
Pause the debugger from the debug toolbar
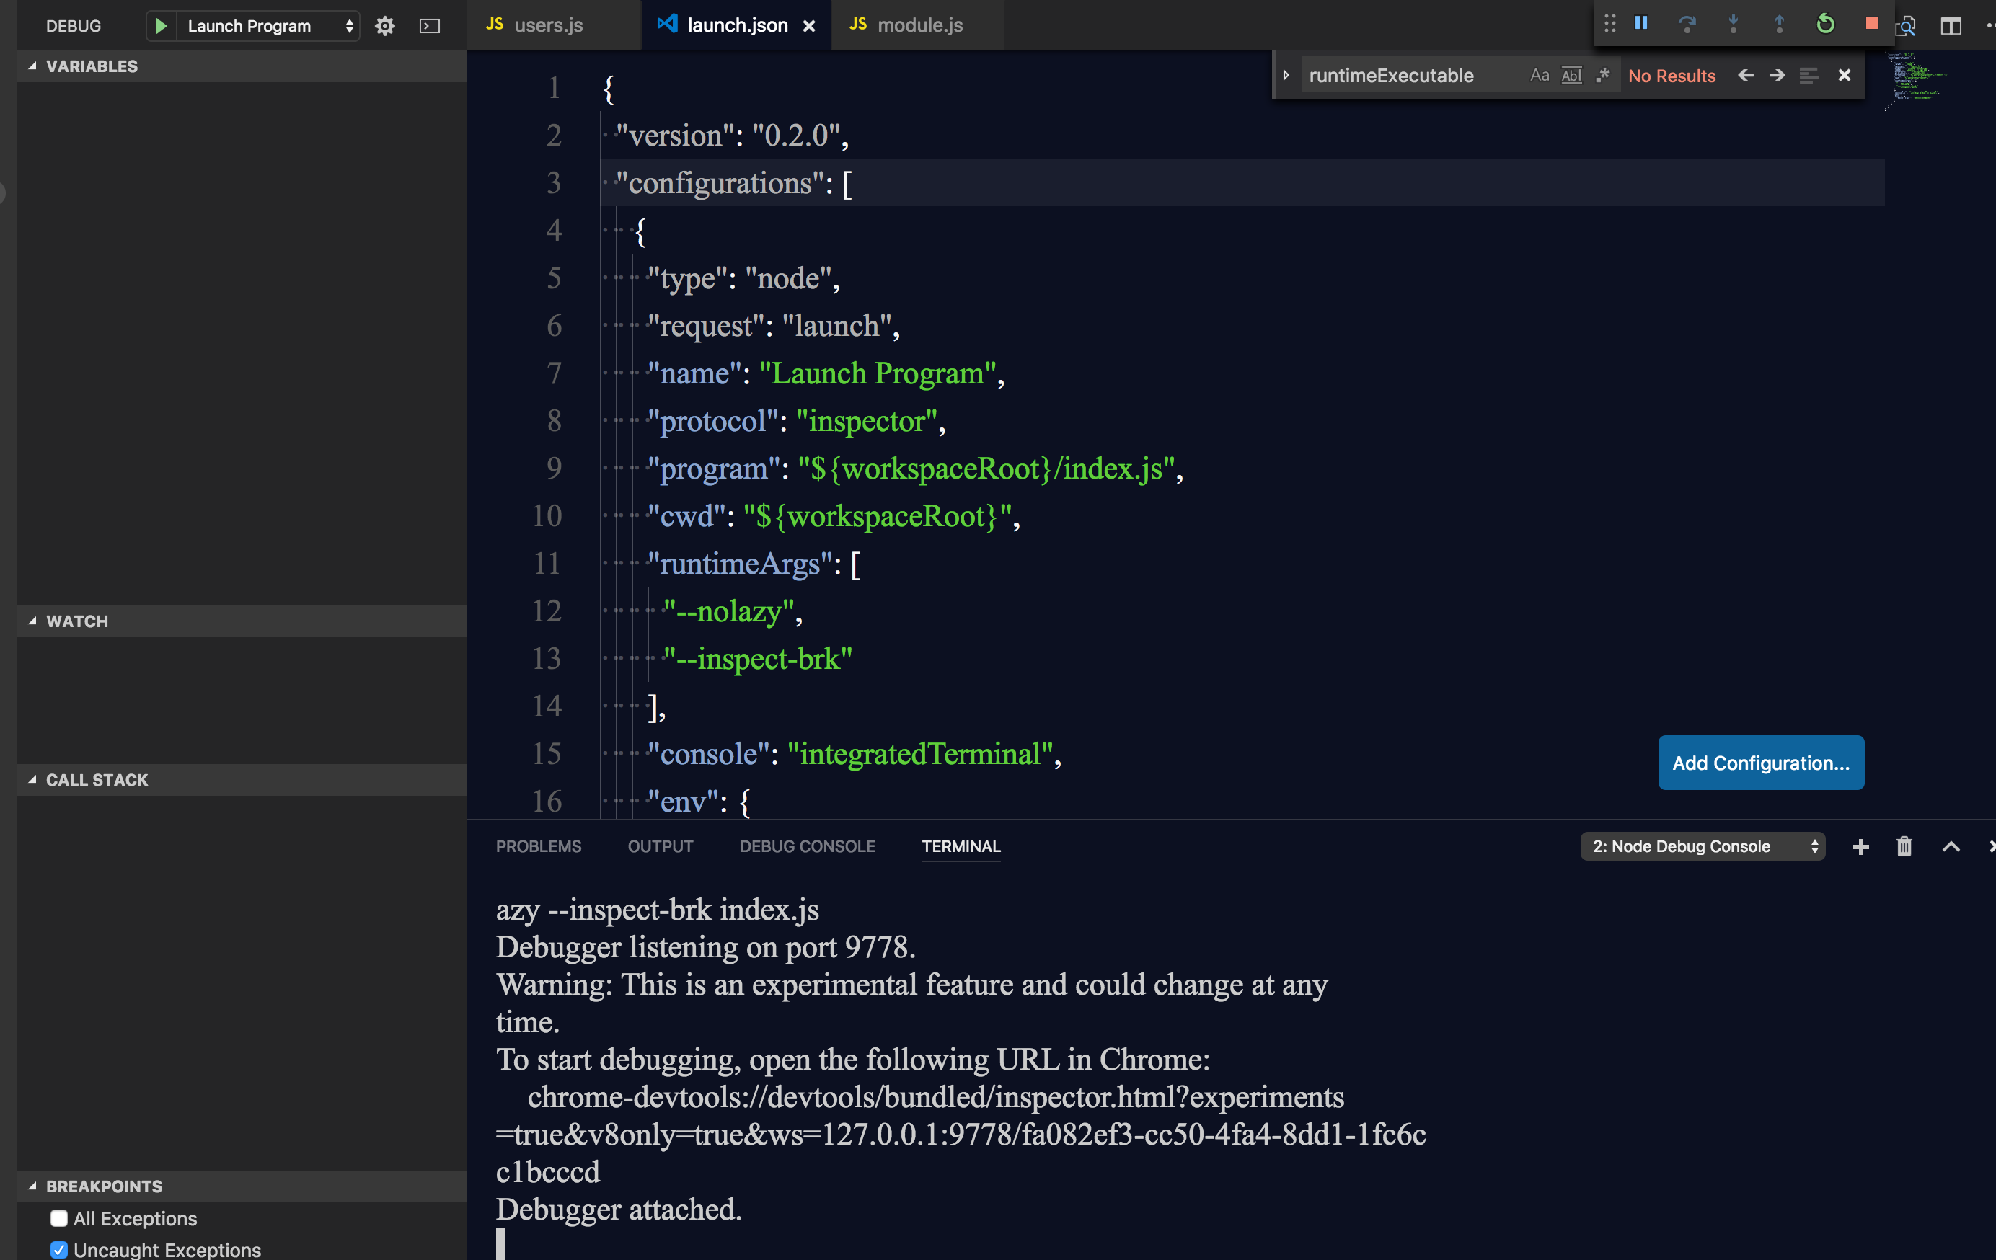(x=1641, y=23)
